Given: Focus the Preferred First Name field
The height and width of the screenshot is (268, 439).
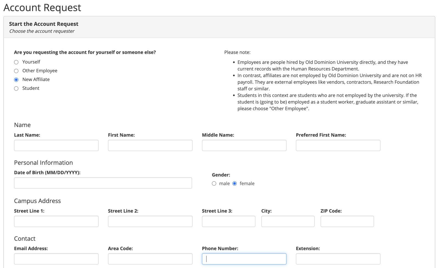Looking at the screenshot, I should [338, 145].
